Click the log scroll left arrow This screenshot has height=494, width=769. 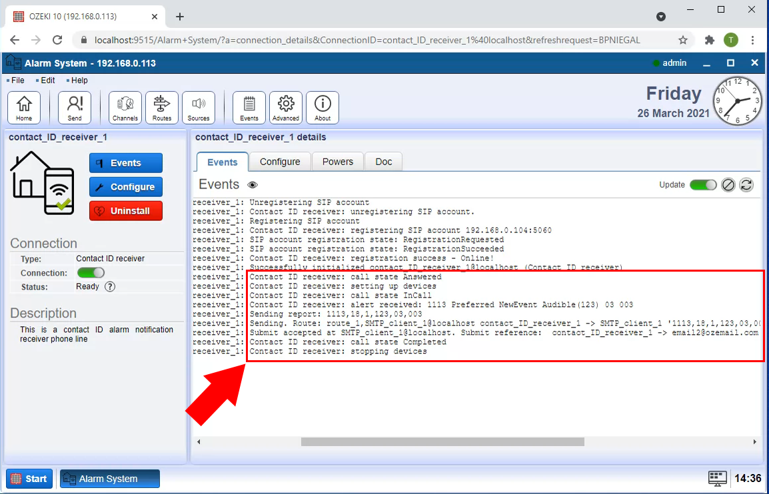(199, 441)
